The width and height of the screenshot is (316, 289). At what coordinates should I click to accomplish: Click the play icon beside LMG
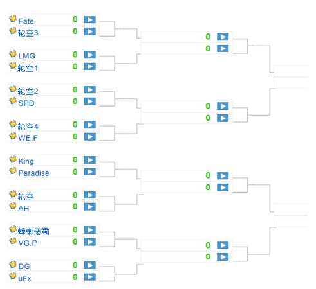pos(90,55)
